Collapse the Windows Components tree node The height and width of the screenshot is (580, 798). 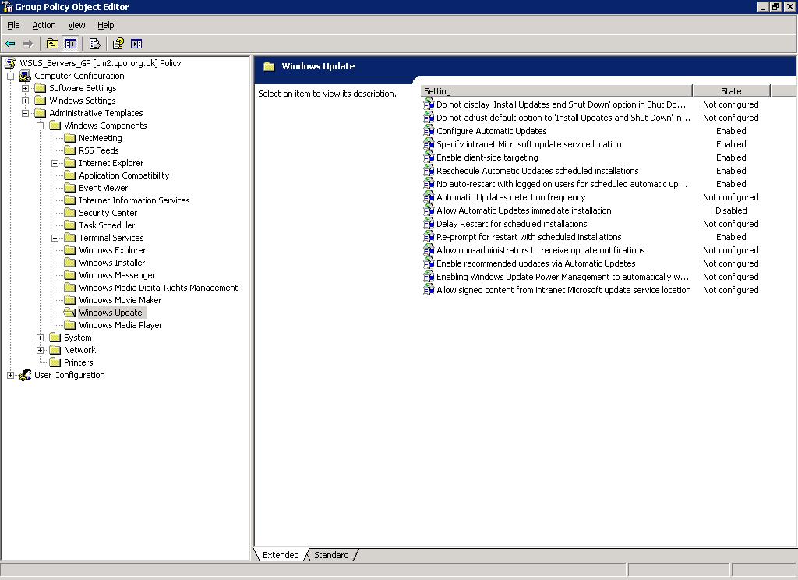tap(41, 126)
